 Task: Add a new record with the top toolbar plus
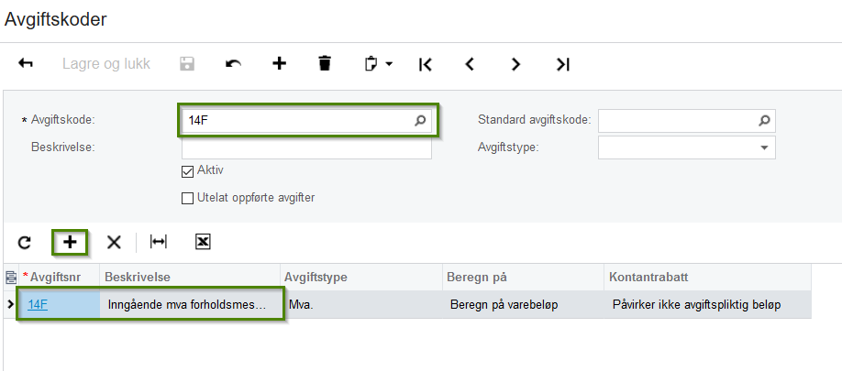tap(280, 64)
